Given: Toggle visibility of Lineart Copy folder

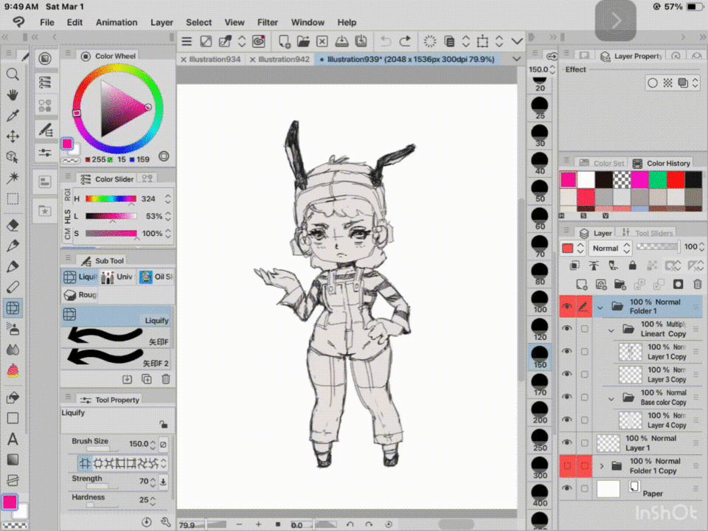Looking at the screenshot, I should coord(566,329).
